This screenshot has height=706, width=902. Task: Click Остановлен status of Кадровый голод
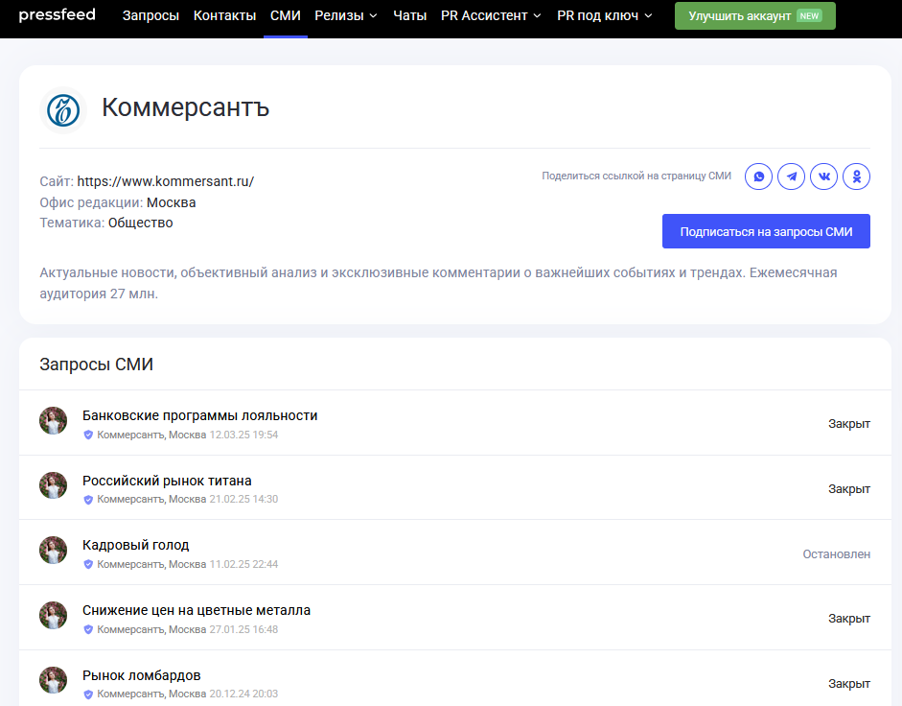[837, 554]
